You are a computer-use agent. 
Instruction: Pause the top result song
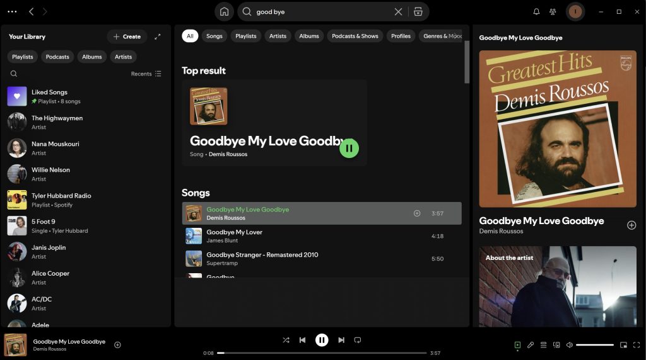point(349,148)
